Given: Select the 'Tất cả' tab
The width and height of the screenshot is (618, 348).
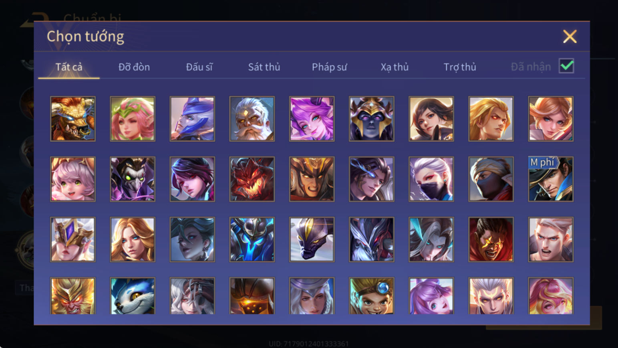Looking at the screenshot, I should pos(69,67).
